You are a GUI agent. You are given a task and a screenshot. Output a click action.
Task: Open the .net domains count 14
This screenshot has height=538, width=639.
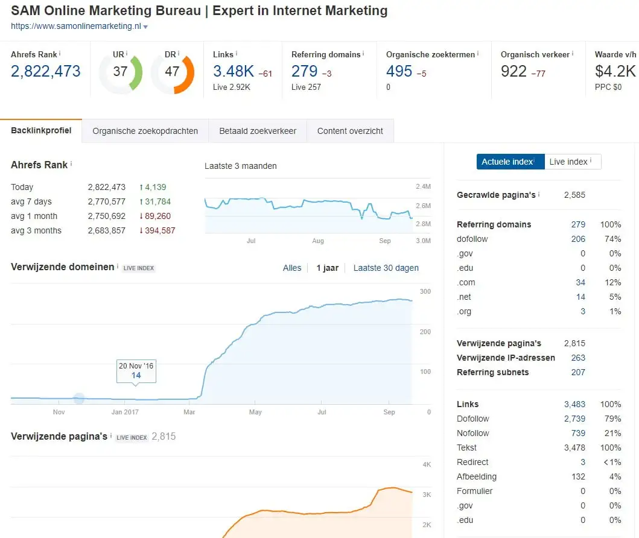[580, 297]
